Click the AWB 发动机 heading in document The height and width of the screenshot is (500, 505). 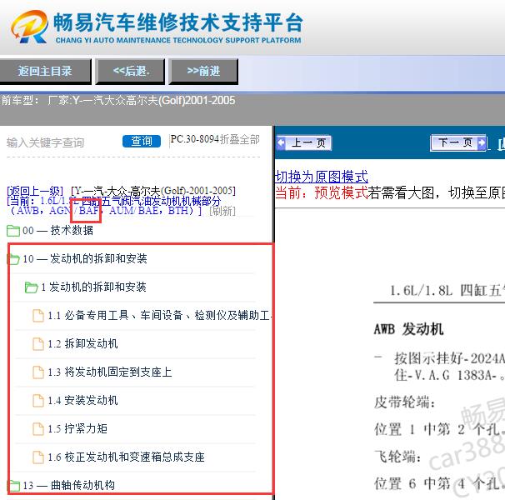click(408, 329)
